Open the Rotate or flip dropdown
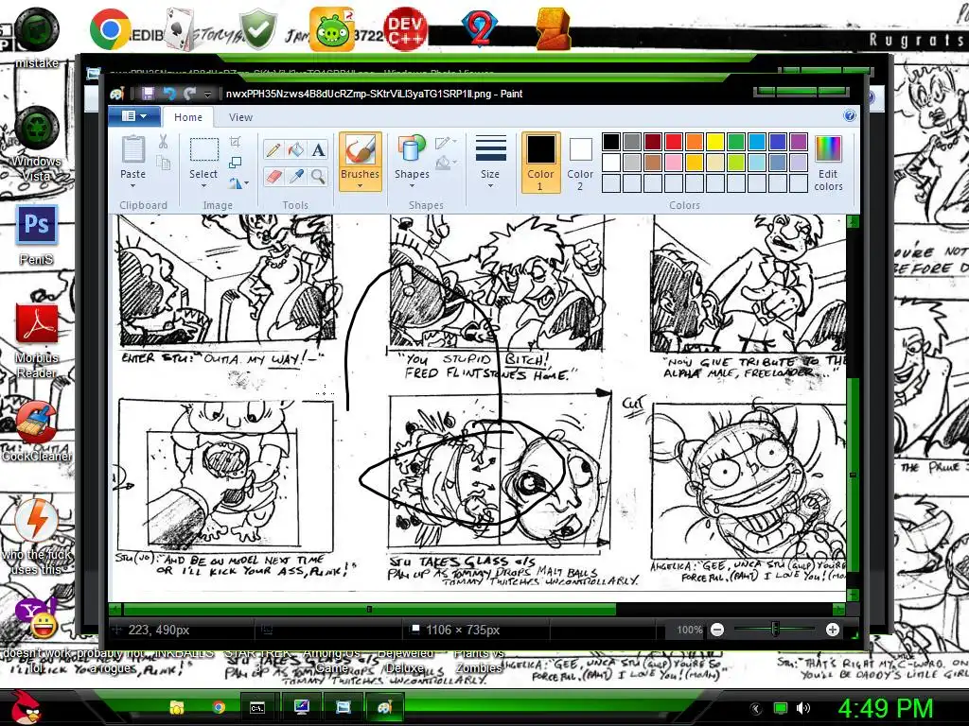 [x=238, y=182]
